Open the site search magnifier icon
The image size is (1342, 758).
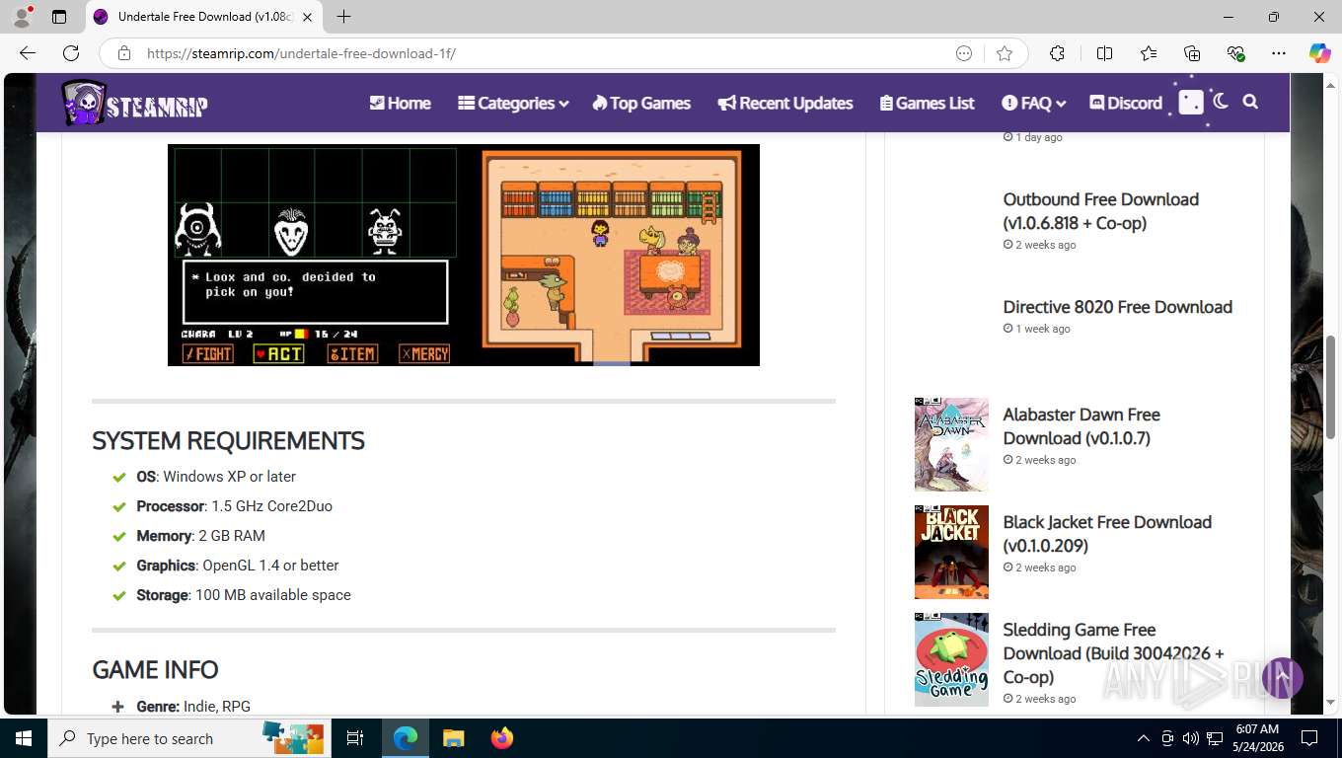[1250, 102]
